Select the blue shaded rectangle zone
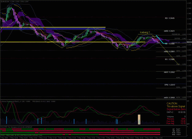 point(53,29)
